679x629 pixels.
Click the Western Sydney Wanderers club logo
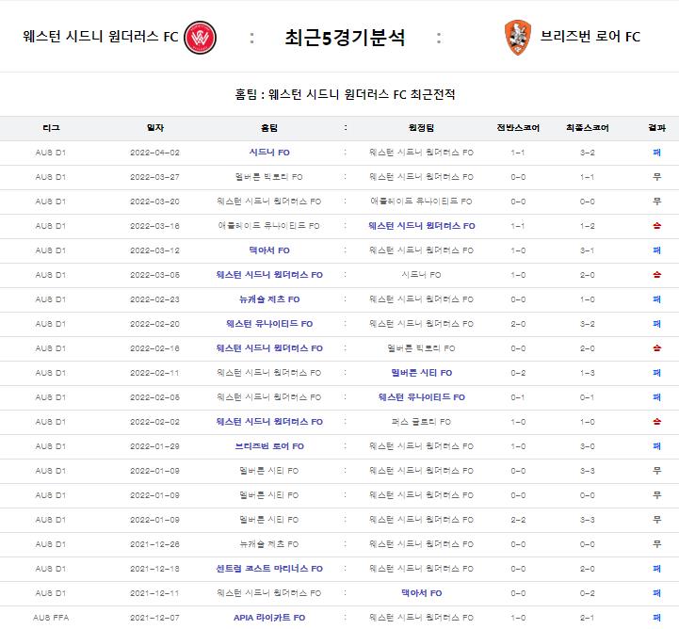point(200,38)
